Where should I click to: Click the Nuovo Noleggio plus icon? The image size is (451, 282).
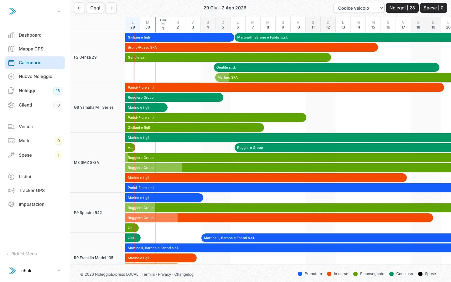click(x=11, y=76)
